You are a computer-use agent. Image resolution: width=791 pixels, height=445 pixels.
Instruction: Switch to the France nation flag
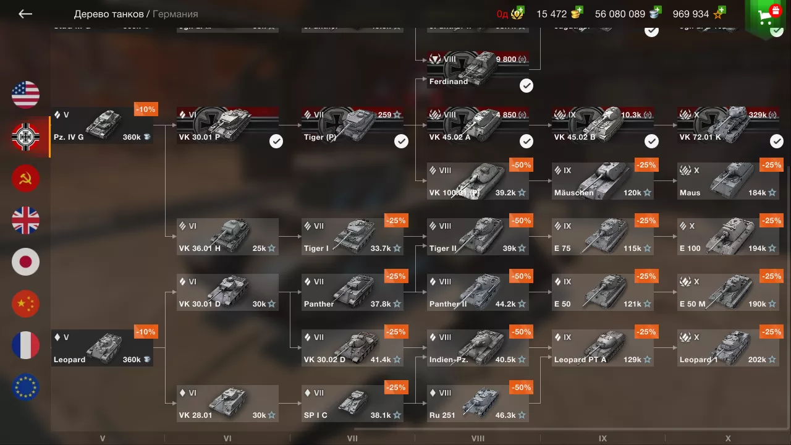tap(25, 345)
